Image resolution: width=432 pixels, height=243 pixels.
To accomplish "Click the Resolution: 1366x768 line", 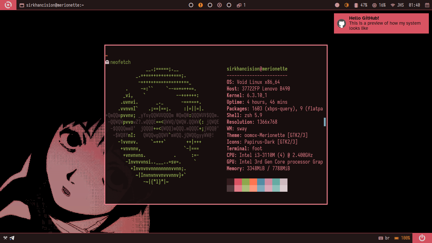I will pos(252,122).
